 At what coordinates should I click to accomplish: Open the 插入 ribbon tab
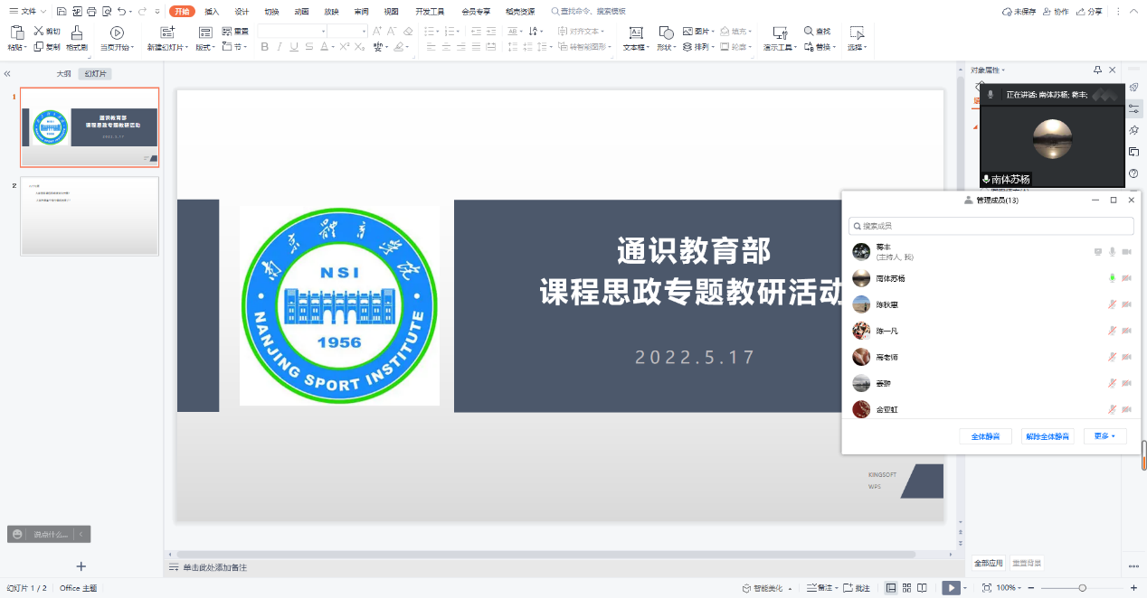(x=212, y=12)
